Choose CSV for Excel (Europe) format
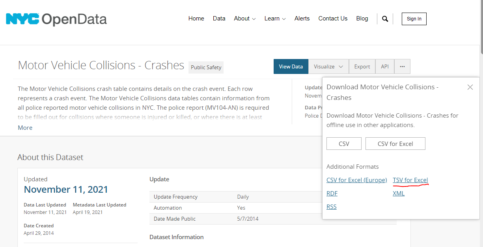Image resolution: width=483 pixels, height=247 pixels. click(357, 180)
